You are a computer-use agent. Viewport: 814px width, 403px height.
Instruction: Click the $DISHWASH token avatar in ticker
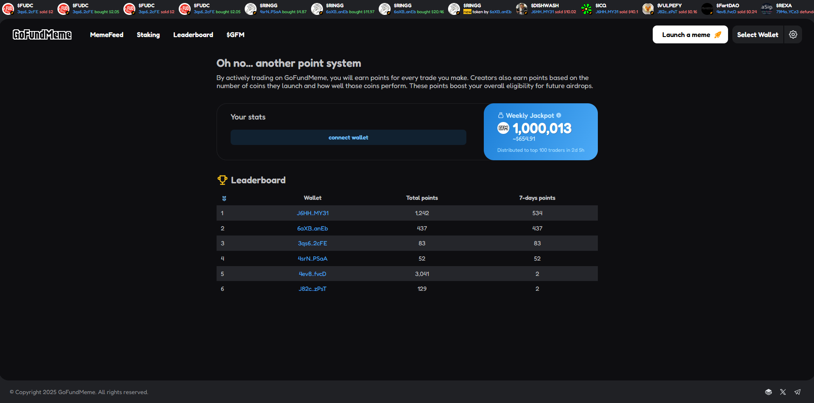pyautogui.click(x=522, y=9)
